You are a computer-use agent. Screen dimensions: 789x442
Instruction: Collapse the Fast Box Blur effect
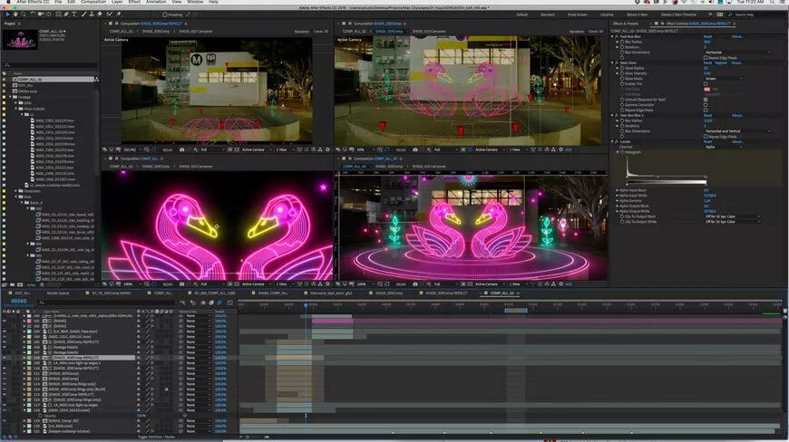pyautogui.click(x=612, y=36)
